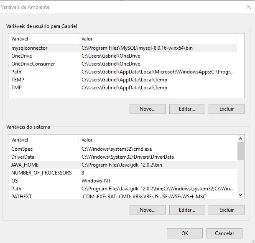This screenshot has height=243, width=255.
Task: Select the OneDriveConsumer user variable
Action: 33,64
